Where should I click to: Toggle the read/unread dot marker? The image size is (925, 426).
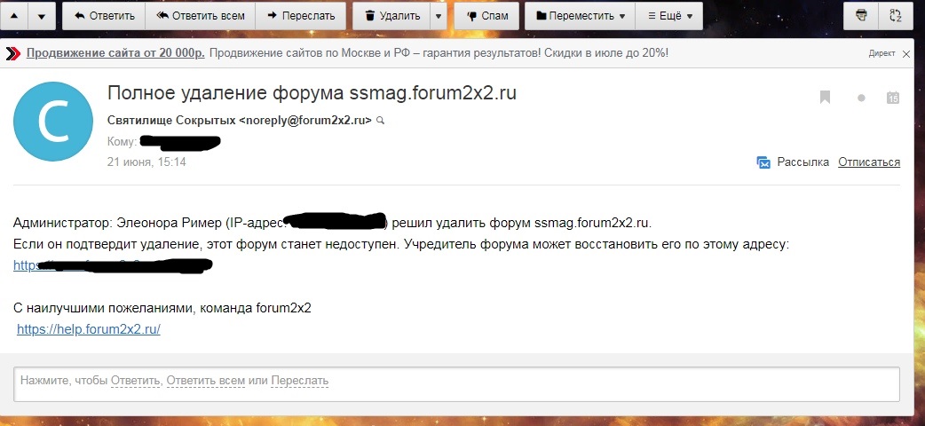861,99
